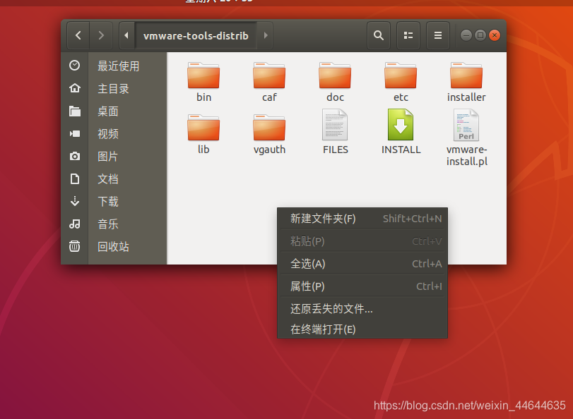Image resolution: width=573 pixels, height=419 pixels.
Task: Minimize the file manager window
Action: click(466, 35)
